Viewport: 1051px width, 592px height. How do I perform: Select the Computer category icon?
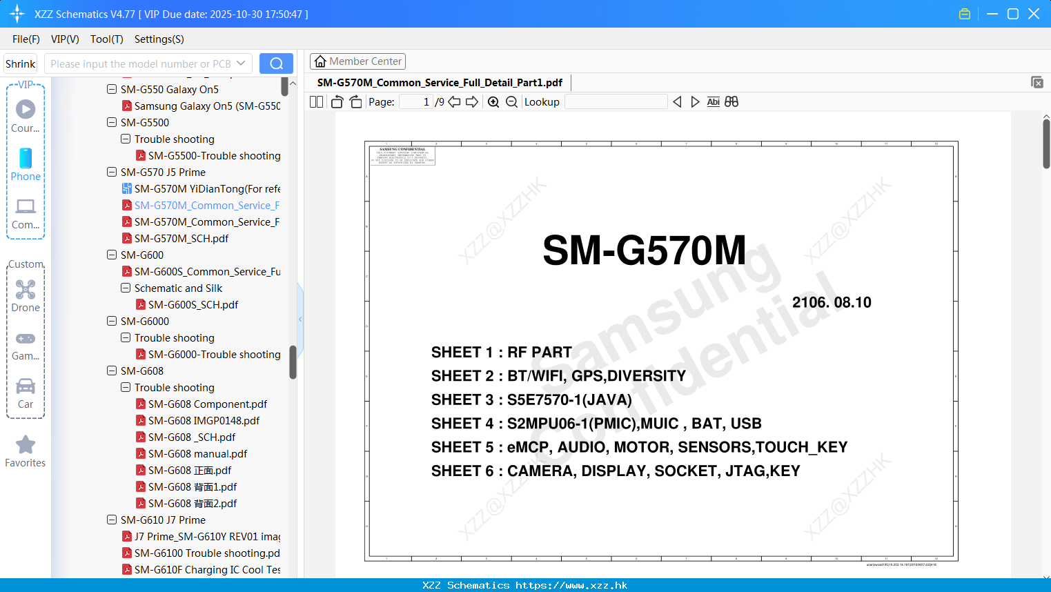click(x=26, y=214)
